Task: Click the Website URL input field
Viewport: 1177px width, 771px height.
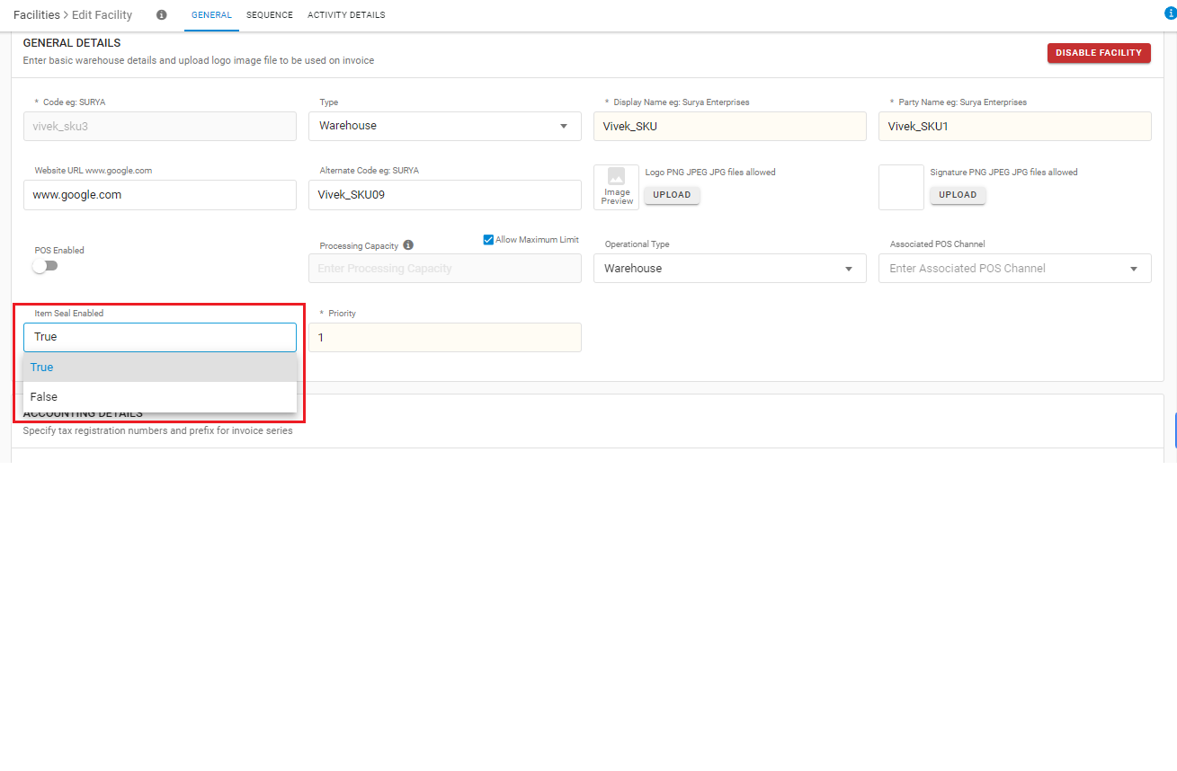Action: pos(160,195)
